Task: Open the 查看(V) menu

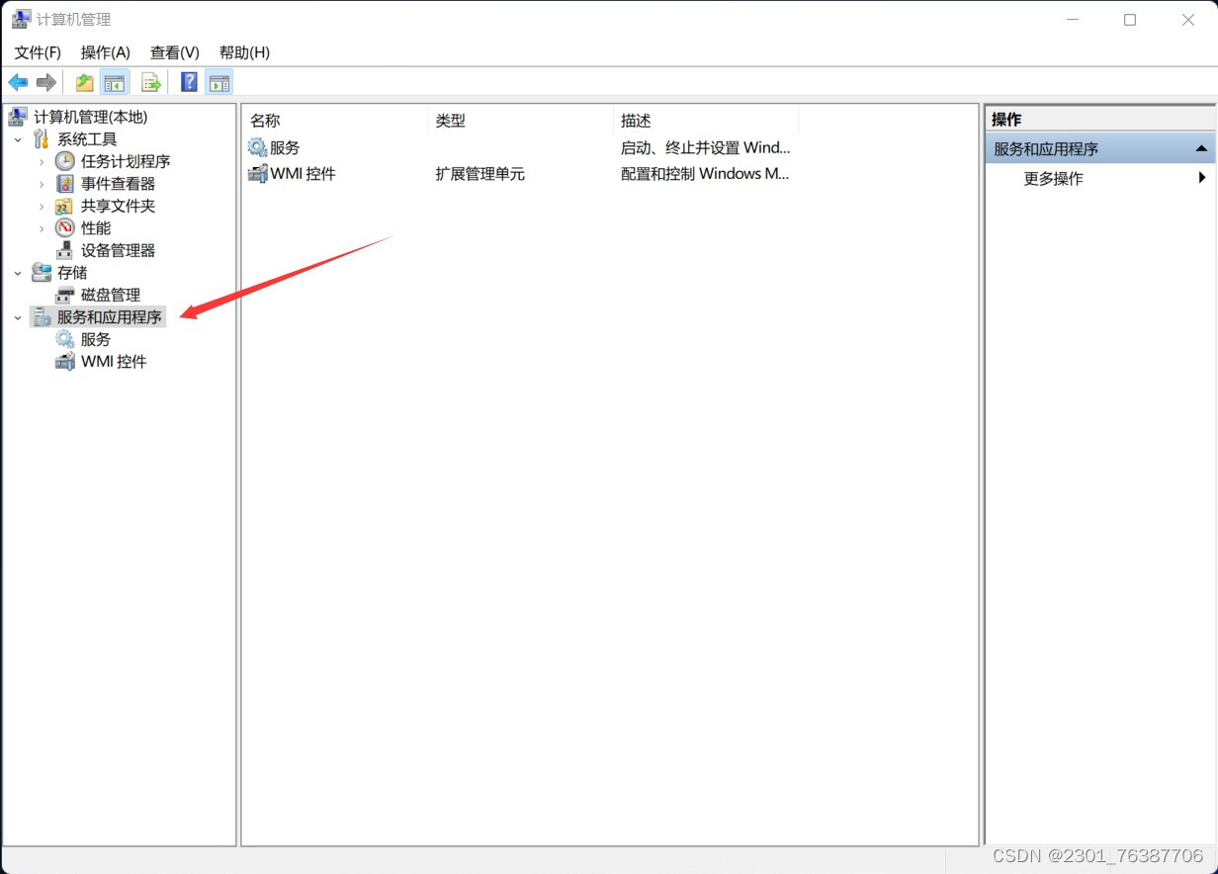Action: (175, 52)
